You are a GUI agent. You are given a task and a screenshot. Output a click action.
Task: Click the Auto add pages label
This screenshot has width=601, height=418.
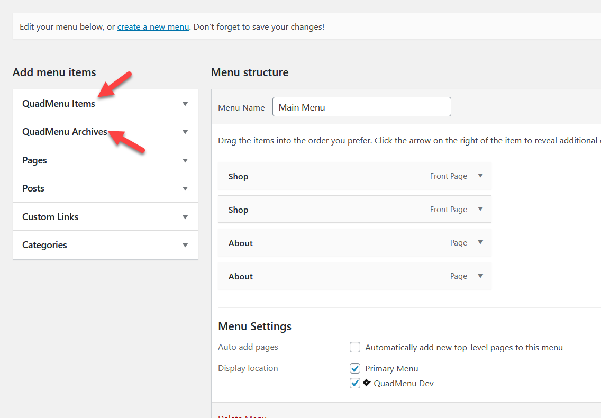[248, 347]
